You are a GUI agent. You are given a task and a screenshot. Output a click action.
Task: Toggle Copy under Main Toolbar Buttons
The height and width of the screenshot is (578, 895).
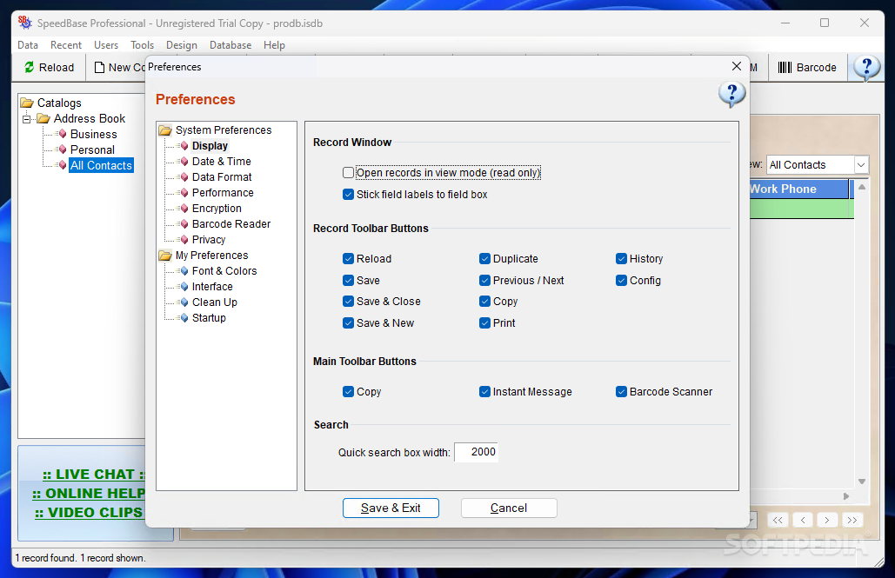[348, 391]
